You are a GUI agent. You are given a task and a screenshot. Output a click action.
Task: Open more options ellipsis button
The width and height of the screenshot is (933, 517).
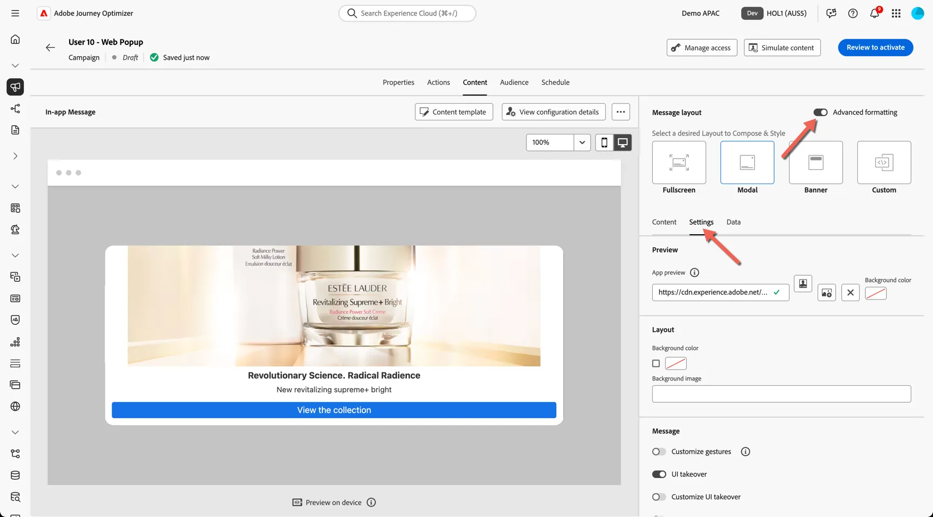[x=621, y=112]
